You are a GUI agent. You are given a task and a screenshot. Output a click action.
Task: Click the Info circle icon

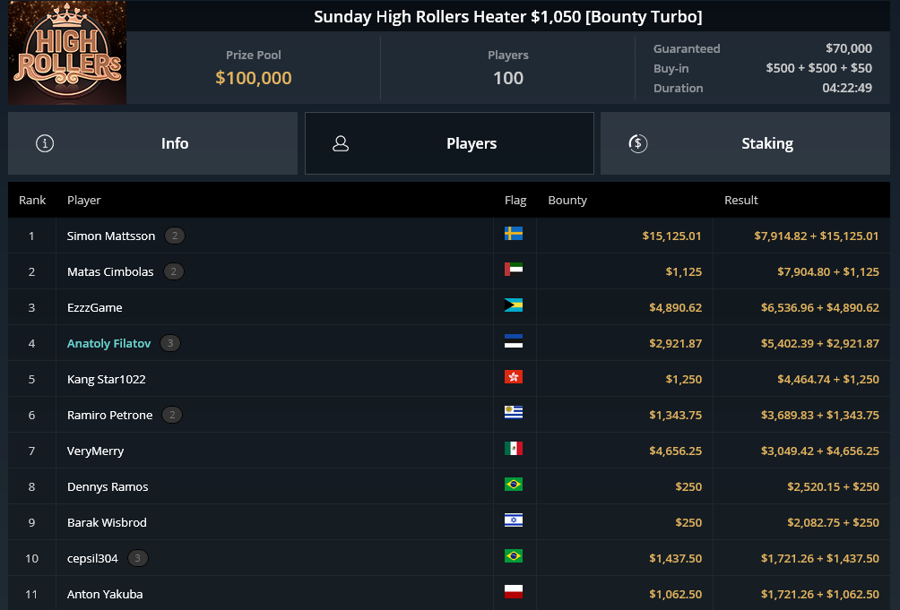coord(45,143)
